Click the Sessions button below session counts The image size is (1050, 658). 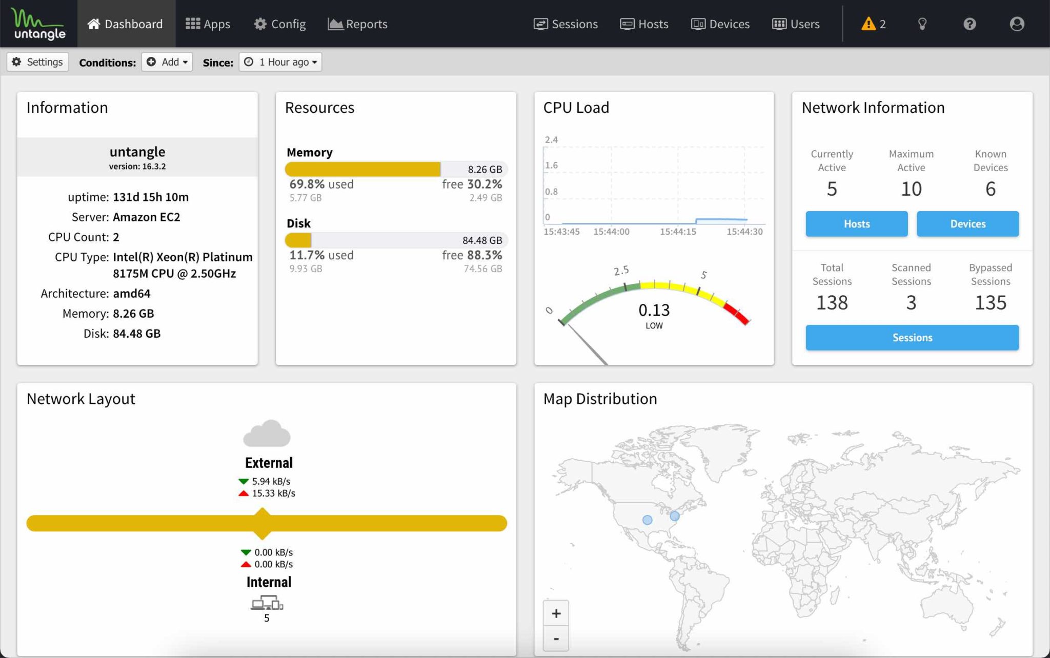click(912, 337)
